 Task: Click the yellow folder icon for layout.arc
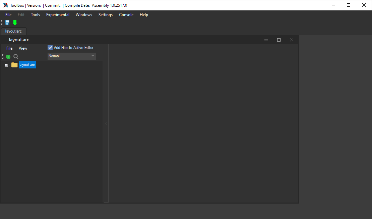(x=14, y=65)
